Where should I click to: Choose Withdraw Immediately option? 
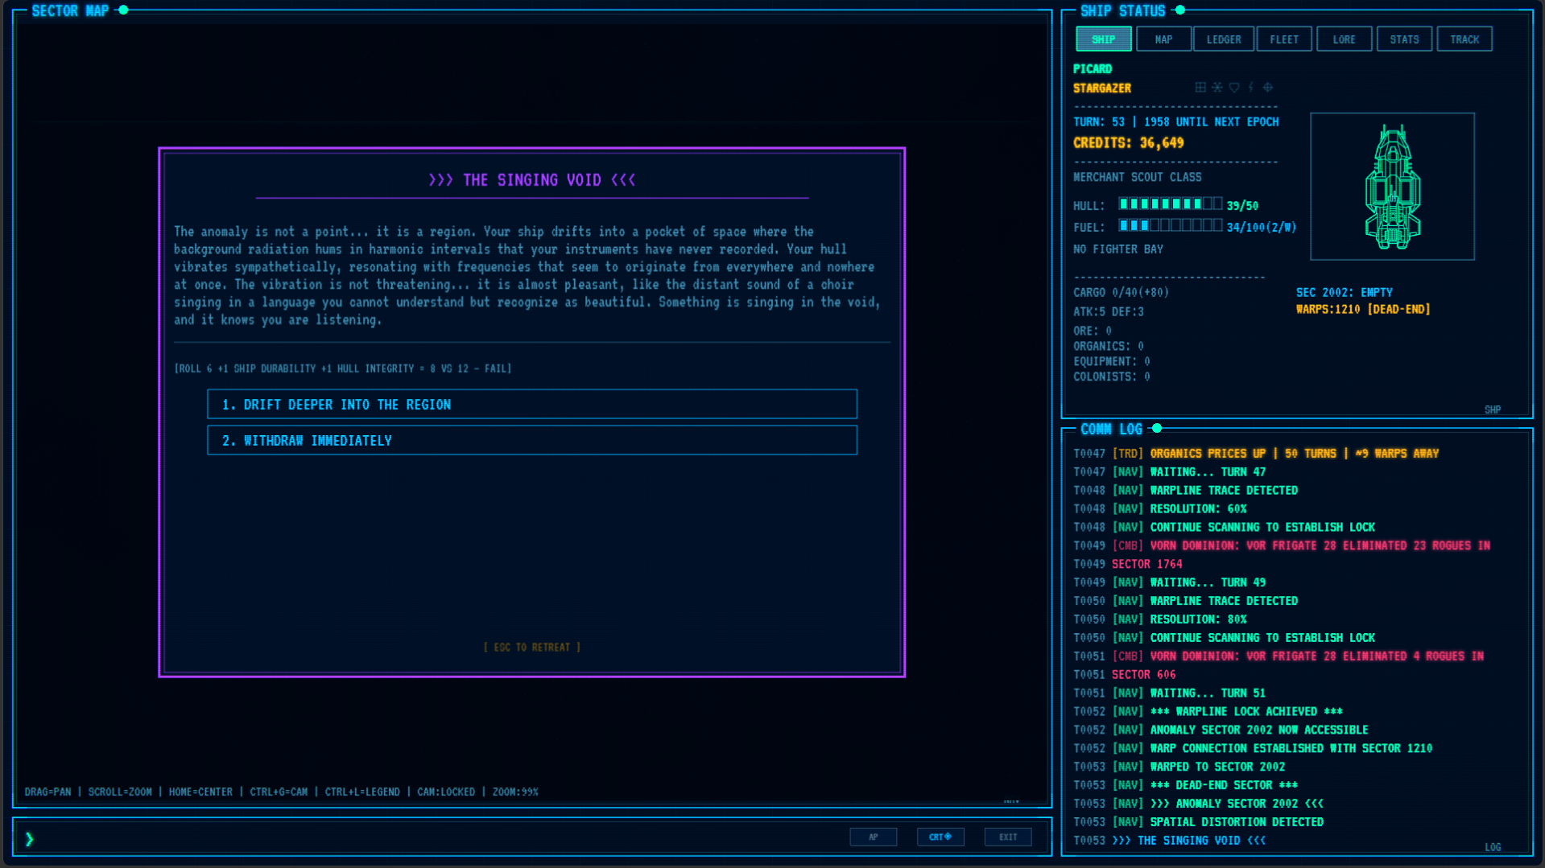coord(532,441)
